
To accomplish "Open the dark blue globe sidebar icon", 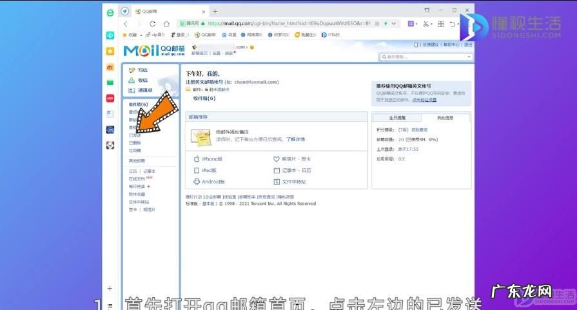I will (110, 130).
